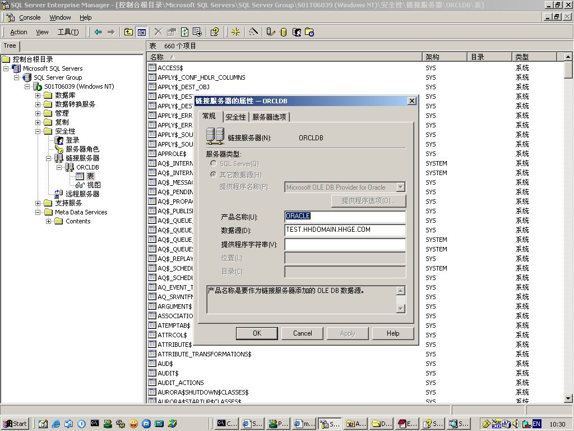Screen dimensions: 574x431
Task: Click the table list scrollbar down arrow
Action: (568, 398)
